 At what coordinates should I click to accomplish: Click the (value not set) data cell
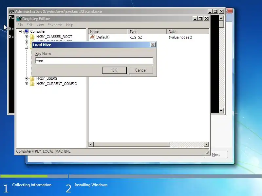[x=180, y=37]
